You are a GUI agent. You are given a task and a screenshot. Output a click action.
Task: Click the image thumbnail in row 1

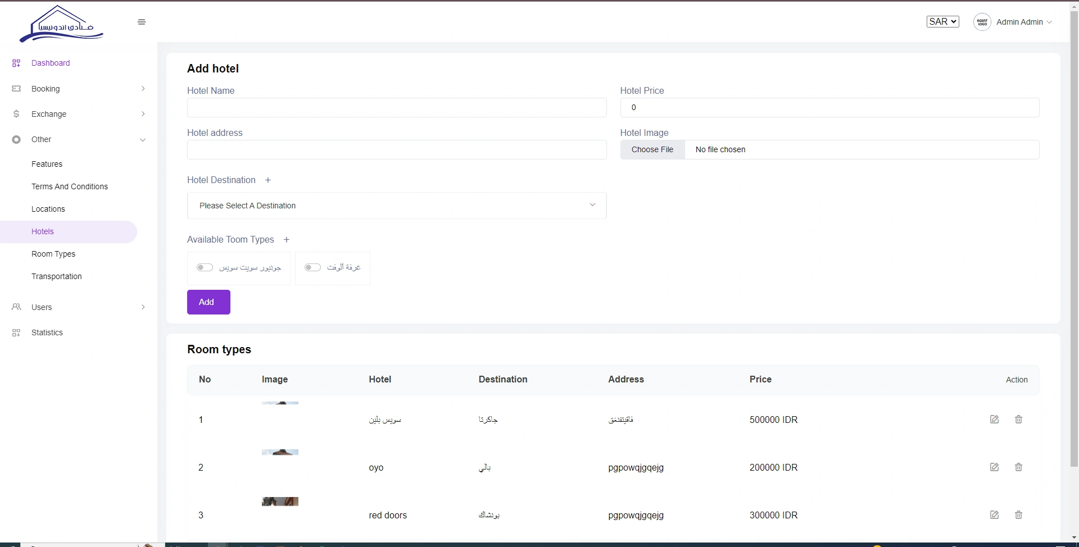pyautogui.click(x=280, y=403)
